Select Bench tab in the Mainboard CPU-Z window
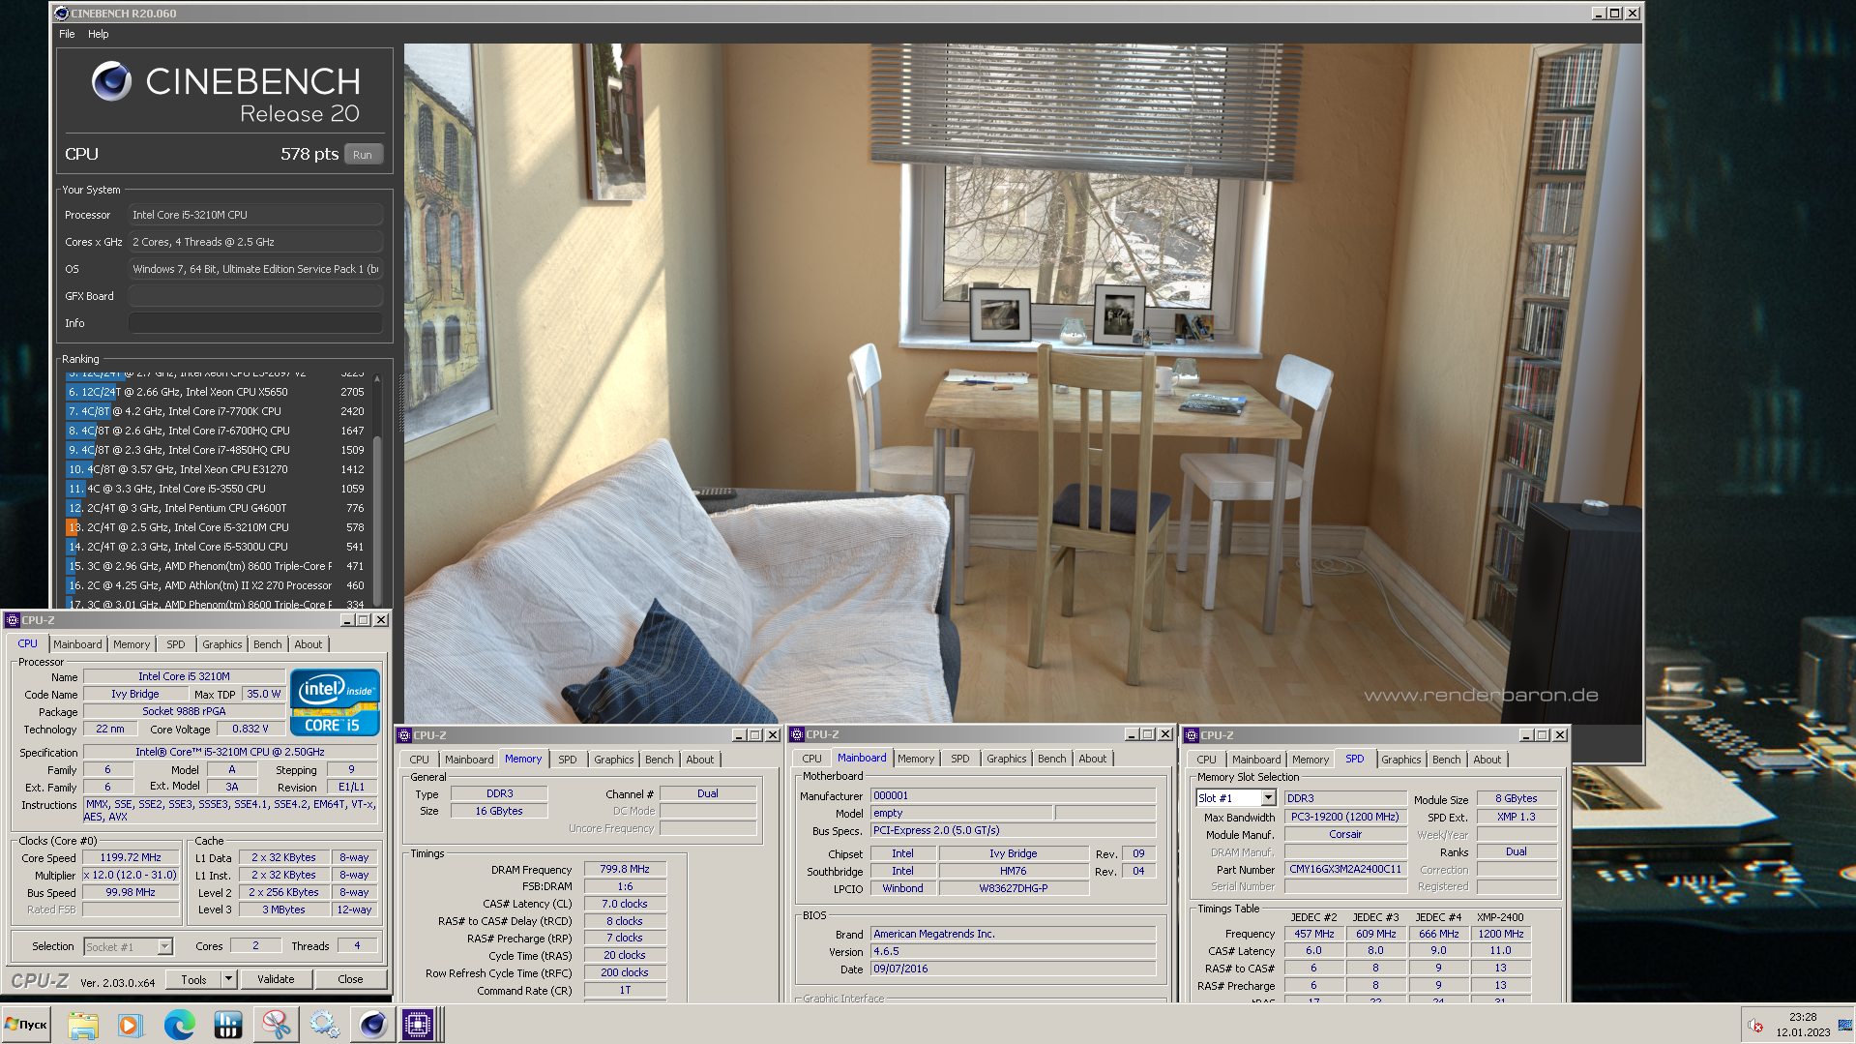This screenshot has width=1856, height=1044. (x=1052, y=759)
